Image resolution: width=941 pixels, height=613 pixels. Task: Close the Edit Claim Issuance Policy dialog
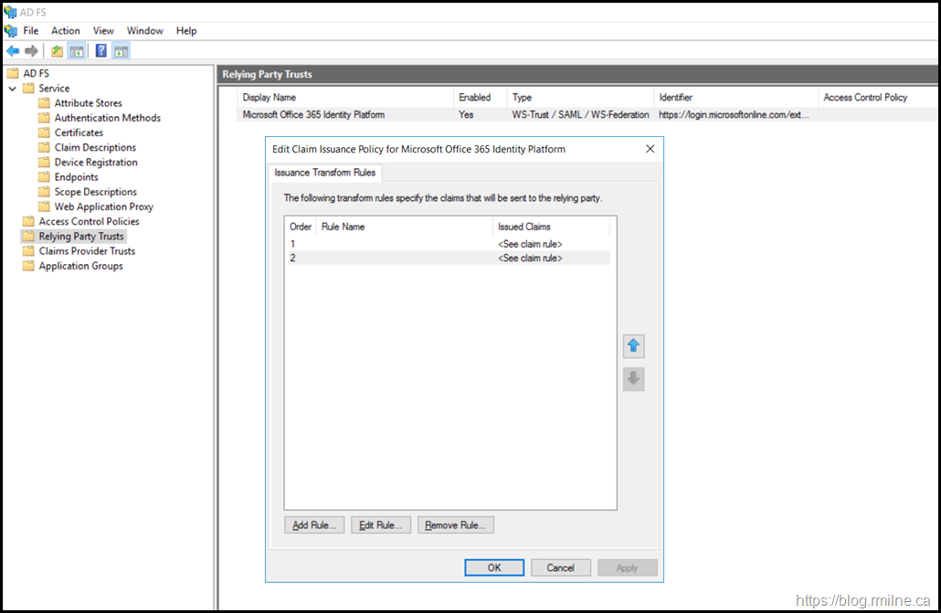tap(650, 149)
